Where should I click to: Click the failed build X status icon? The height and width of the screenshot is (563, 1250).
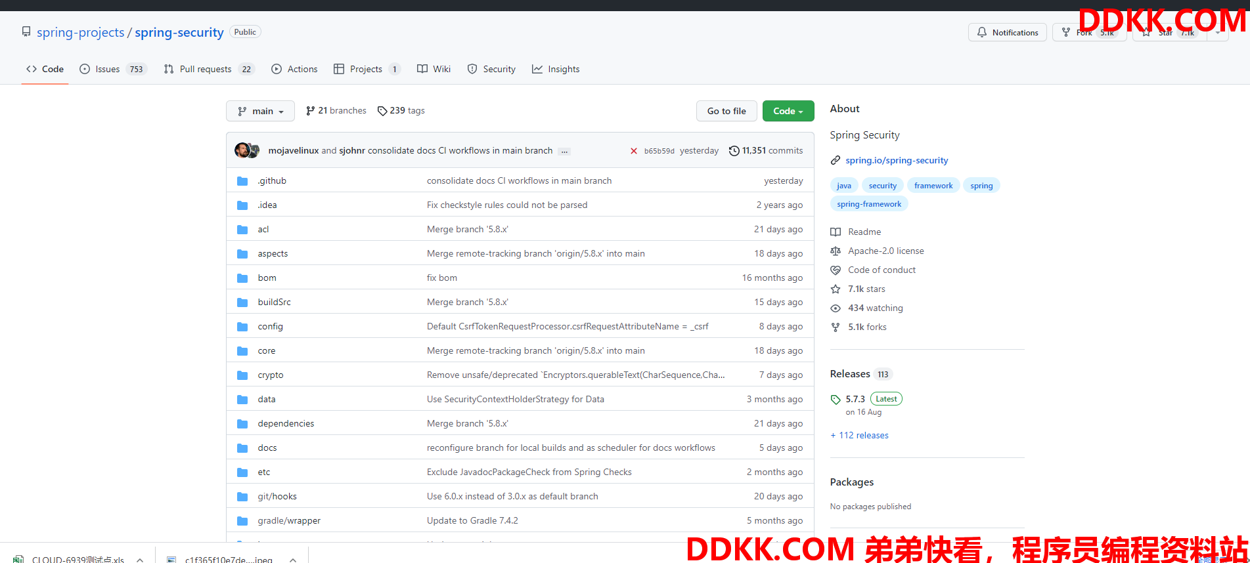(x=634, y=151)
